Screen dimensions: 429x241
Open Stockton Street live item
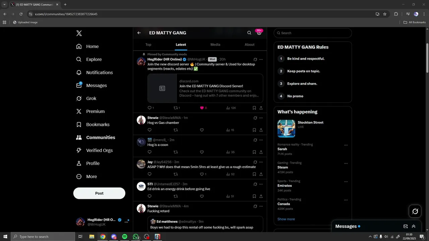pos(313,129)
